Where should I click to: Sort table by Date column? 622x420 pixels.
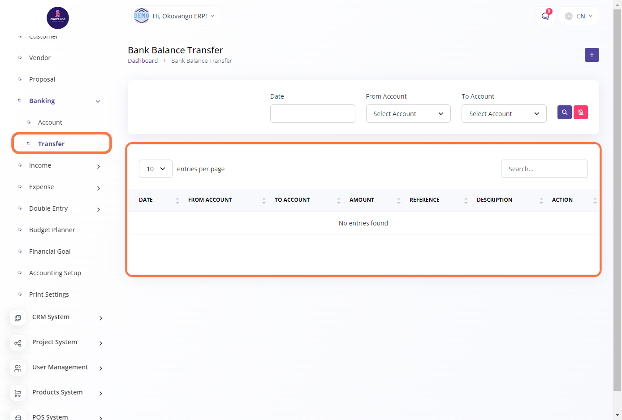click(x=146, y=200)
